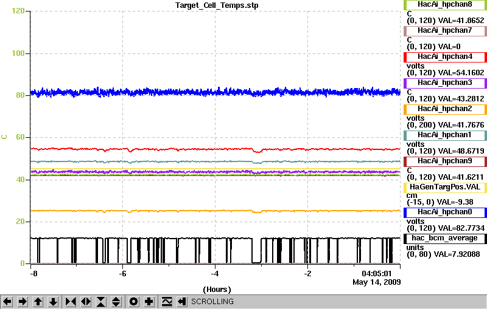This screenshot has width=487, height=309.
Task: Click the waveform graph toolbar icon
Action: pos(167,301)
